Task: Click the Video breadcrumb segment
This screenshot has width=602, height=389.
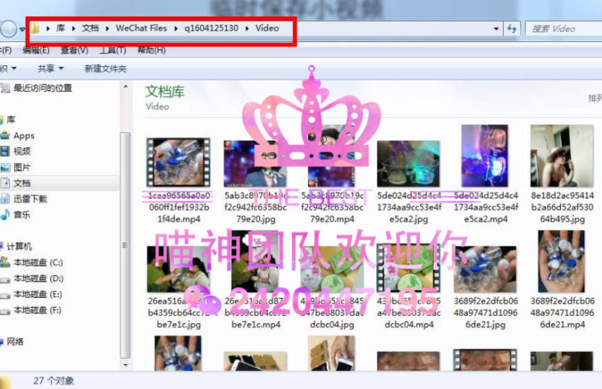Action: [267, 28]
